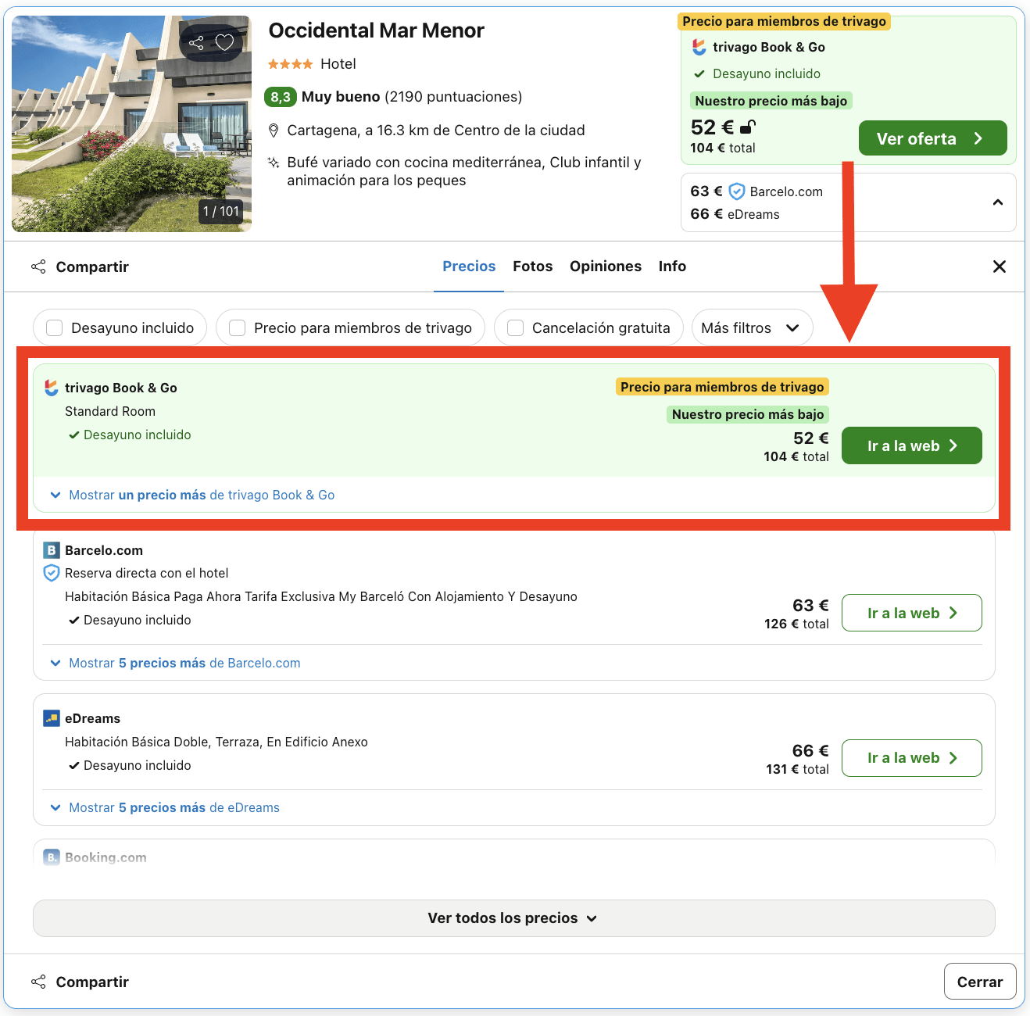The width and height of the screenshot is (1030, 1016).
Task: Collapse the Barcelo.com and eDreams price summary
Action: pyautogui.click(x=998, y=202)
